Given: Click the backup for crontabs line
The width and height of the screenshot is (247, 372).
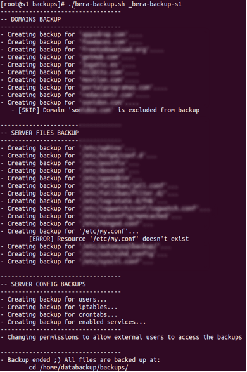Looking at the screenshot, I should click(59, 315).
